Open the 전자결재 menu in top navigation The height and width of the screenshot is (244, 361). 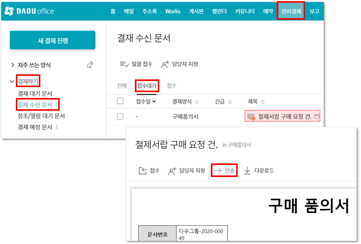point(291,11)
